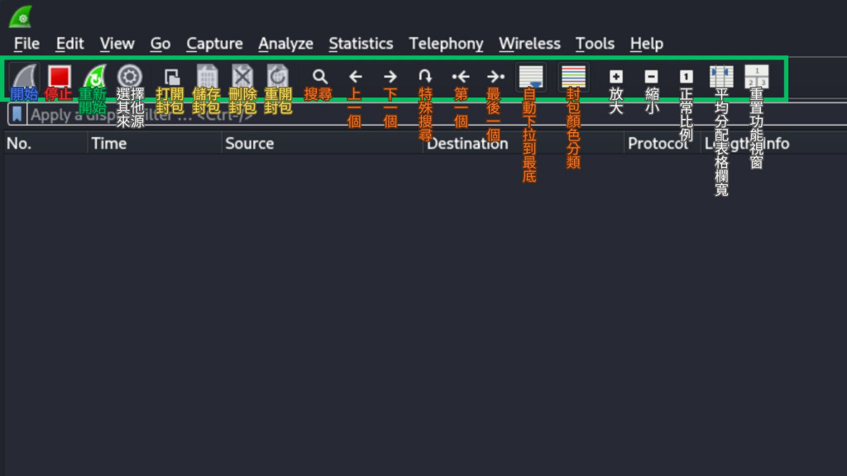Go to specified packet curved arrow
The image size is (847, 476).
click(x=425, y=76)
